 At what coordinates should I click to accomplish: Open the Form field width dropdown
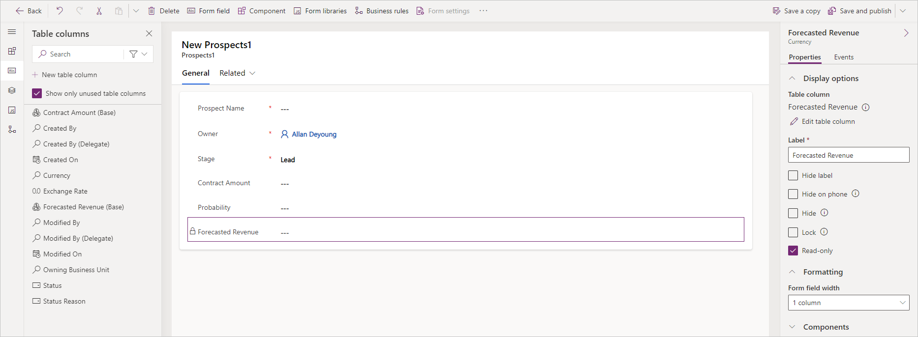tap(849, 303)
